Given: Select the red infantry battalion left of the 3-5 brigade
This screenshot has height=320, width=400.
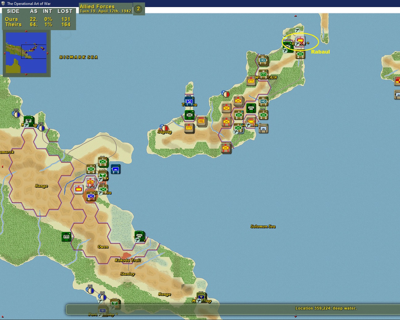Looking at the screenshot, I should click(226, 108).
